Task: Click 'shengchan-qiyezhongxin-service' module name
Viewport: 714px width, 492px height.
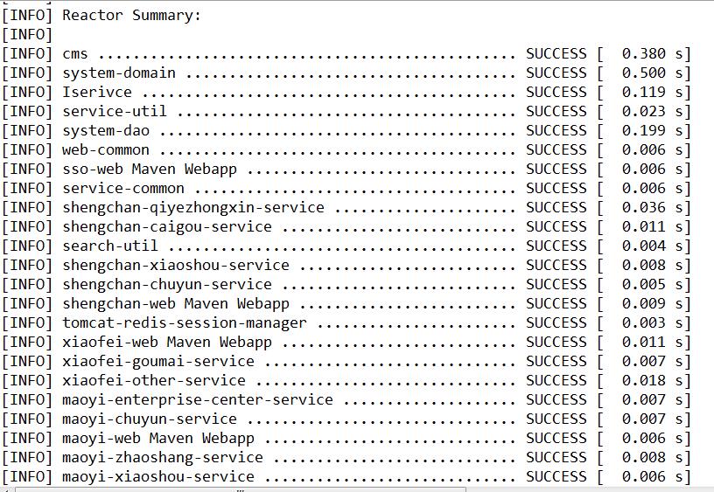Action: [193, 208]
